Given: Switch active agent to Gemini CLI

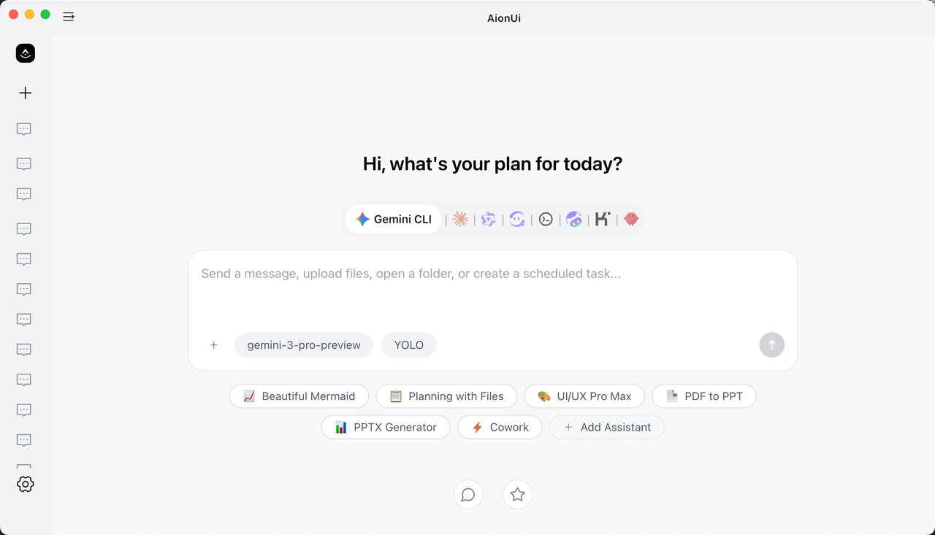Looking at the screenshot, I should 392,219.
